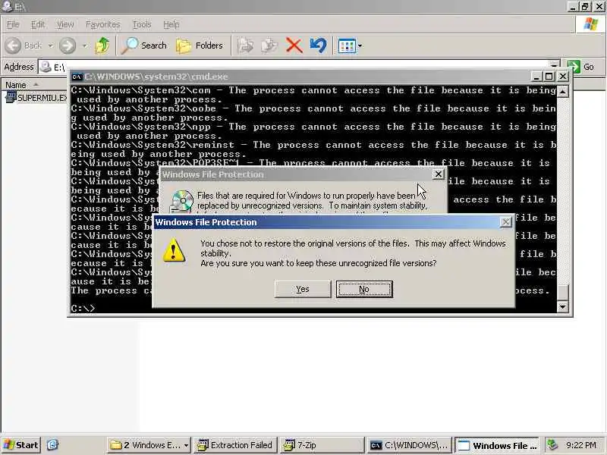Expand the Back history dropdown arrow
Screen dimensions: 607x455
click(51, 45)
